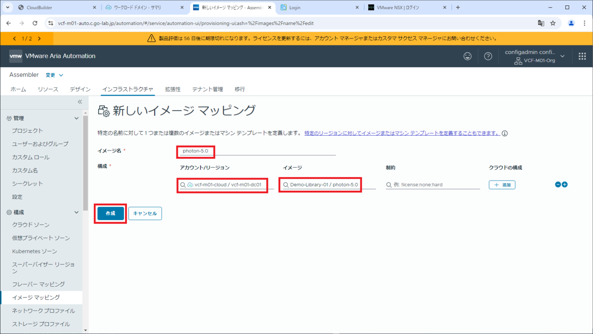Viewport: 593px width, 334px height.
Task: Click the 追加 cloud configuration button
Action: click(x=502, y=185)
